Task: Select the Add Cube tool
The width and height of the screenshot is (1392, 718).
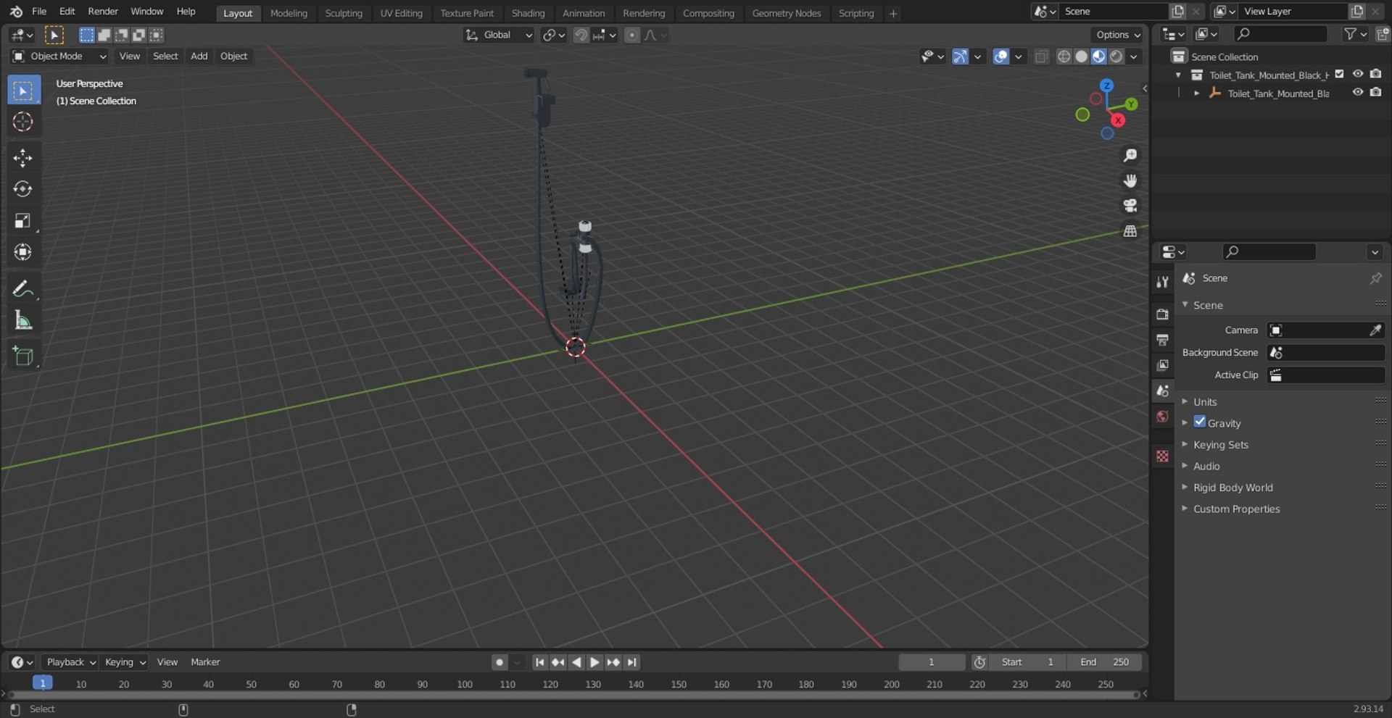Action: click(23, 356)
